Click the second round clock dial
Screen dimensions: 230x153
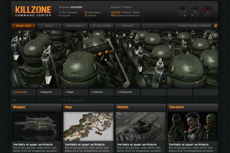coord(195,11)
